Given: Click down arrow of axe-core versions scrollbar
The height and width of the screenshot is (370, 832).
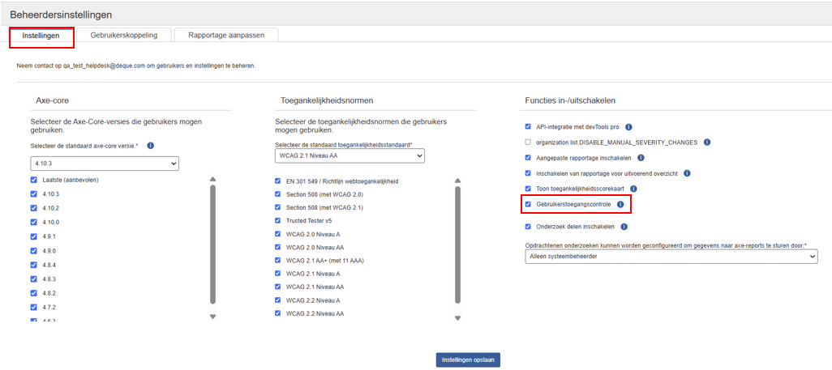Looking at the screenshot, I should coord(212,317).
